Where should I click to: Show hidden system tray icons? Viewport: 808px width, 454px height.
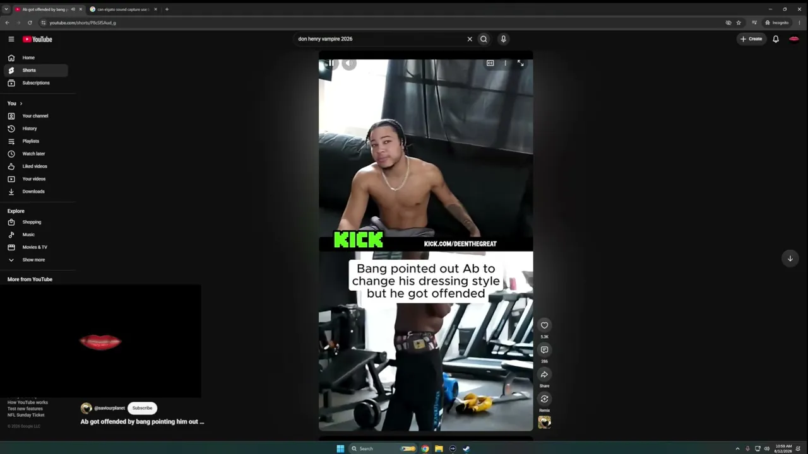[737, 449]
